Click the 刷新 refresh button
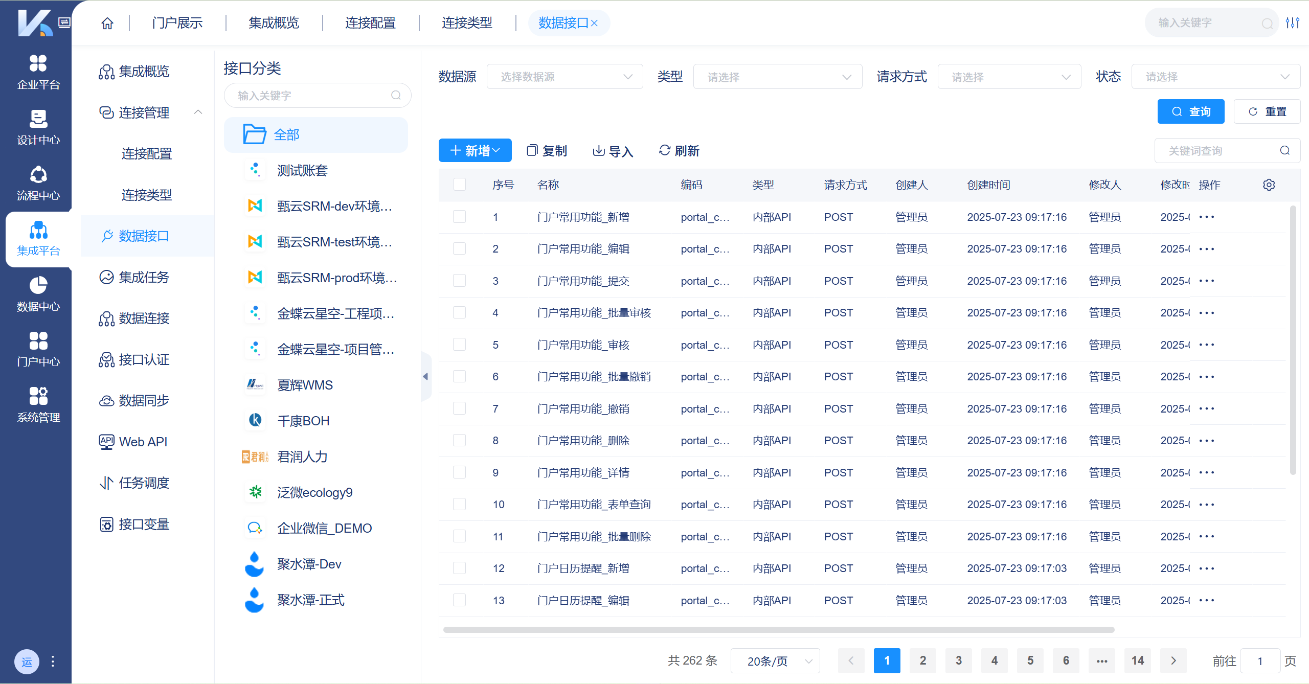The image size is (1309, 684). click(678, 150)
